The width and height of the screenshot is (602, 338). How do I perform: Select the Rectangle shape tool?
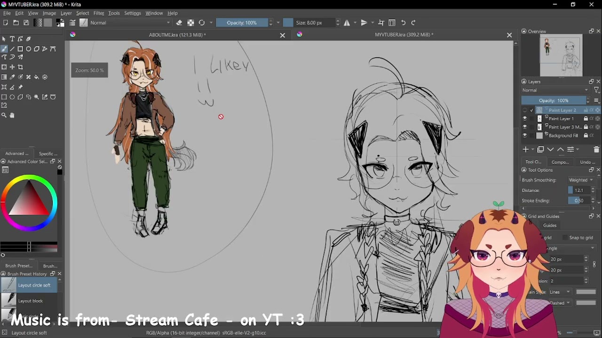[20, 49]
